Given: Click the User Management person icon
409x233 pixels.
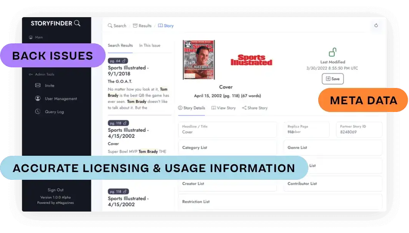Looking at the screenshot, I should click(x=38, y=98).
